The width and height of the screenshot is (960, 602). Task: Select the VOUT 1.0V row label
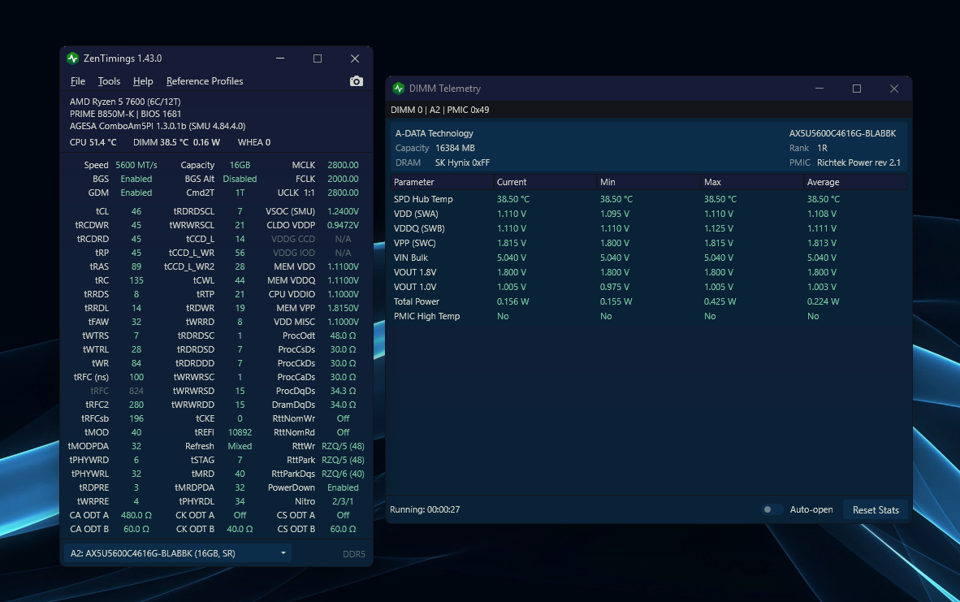[x=415, y=287]
